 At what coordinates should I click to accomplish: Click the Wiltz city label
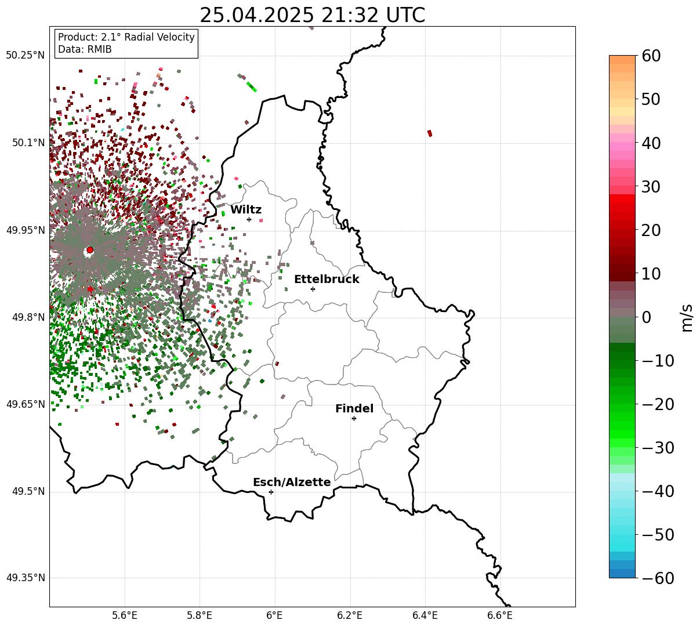(x=246, y=210)
